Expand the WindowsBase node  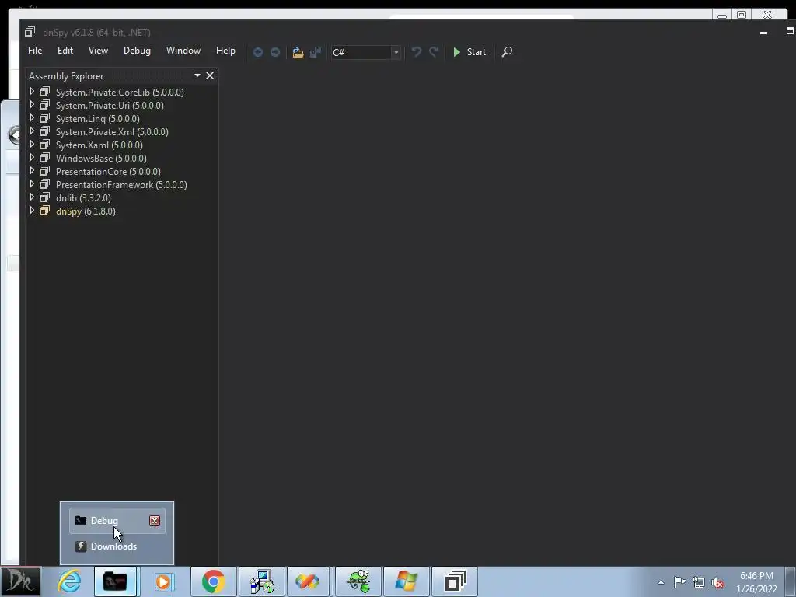pos(32,158)
